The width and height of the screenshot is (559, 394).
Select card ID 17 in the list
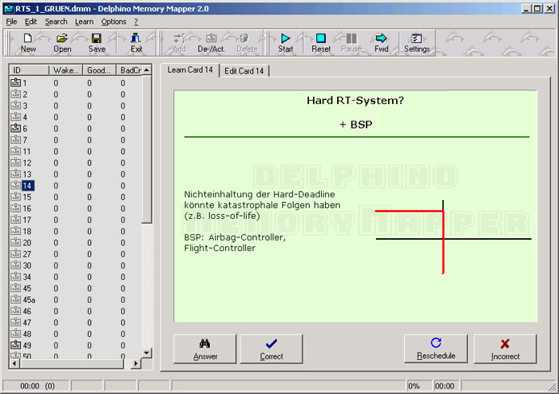[26, 220]
